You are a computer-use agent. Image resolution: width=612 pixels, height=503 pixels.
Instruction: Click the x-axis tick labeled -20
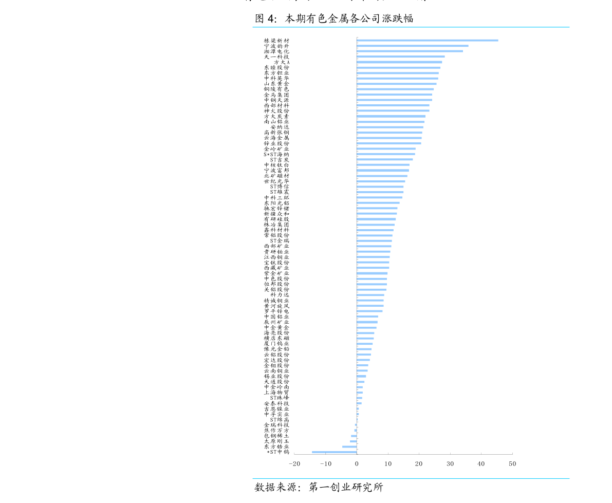(294, 464)
